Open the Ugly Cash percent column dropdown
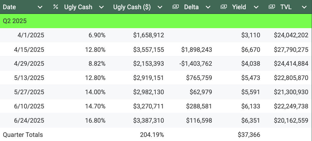 [x=101, y=7]
